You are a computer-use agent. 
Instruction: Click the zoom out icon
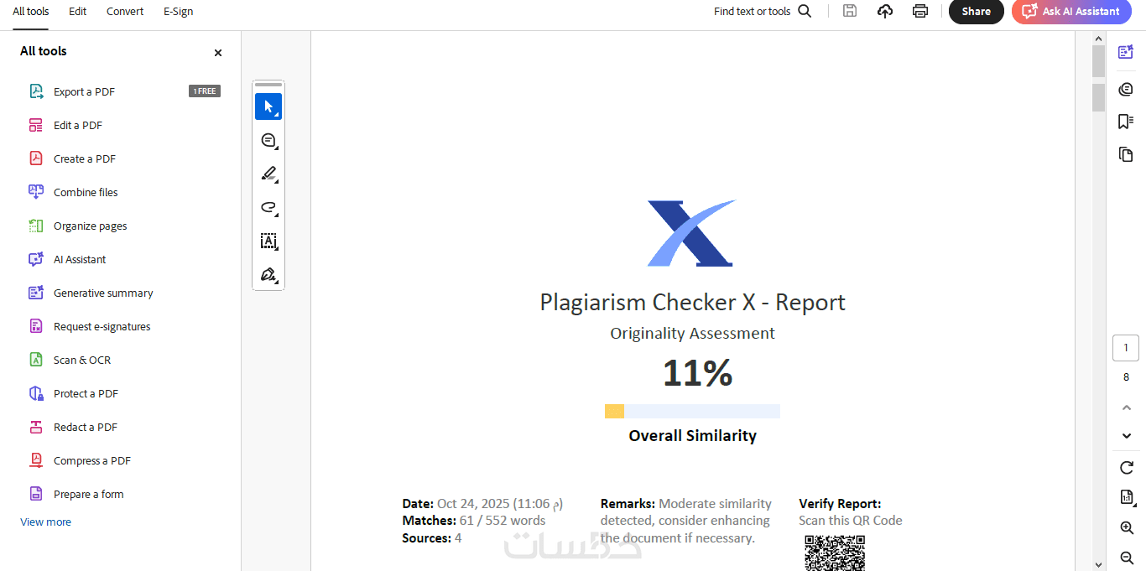pyautogui.click(x=1127, y=558)
